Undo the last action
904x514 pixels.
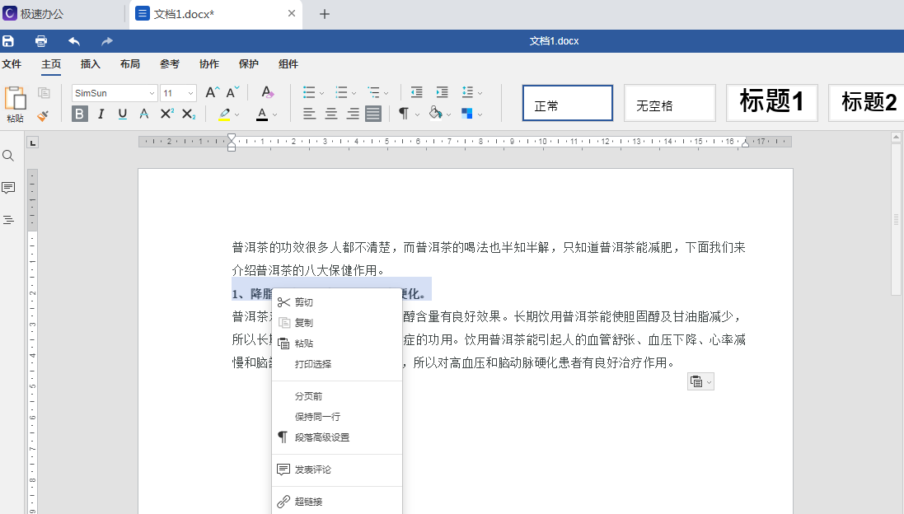(74, 41)
